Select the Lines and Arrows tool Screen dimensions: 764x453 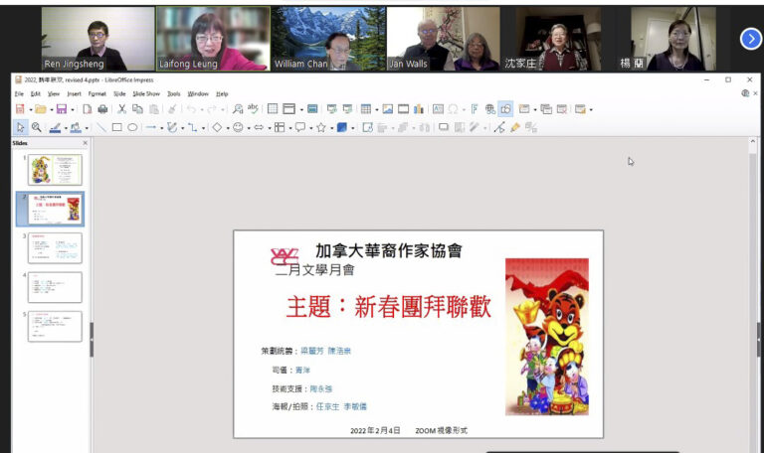(151, 127)
